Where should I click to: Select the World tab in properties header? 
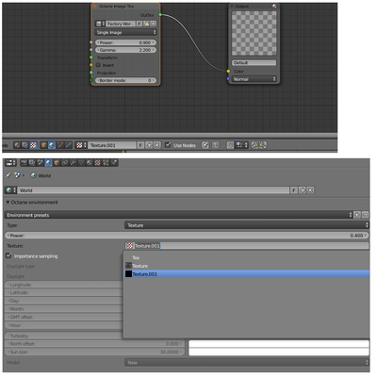(48, 163)
